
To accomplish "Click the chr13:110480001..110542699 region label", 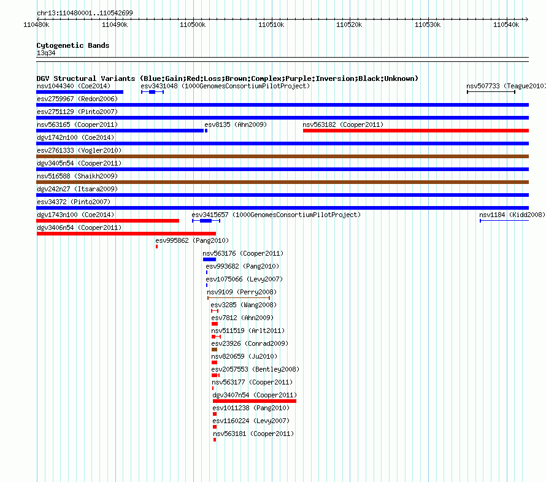I will click(85, 13).
